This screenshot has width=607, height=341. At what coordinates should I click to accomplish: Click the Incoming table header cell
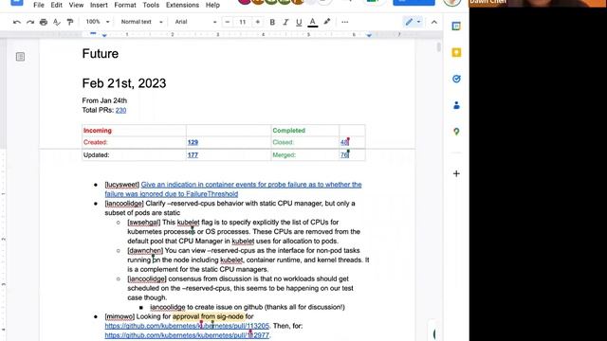tap(134, 131)
